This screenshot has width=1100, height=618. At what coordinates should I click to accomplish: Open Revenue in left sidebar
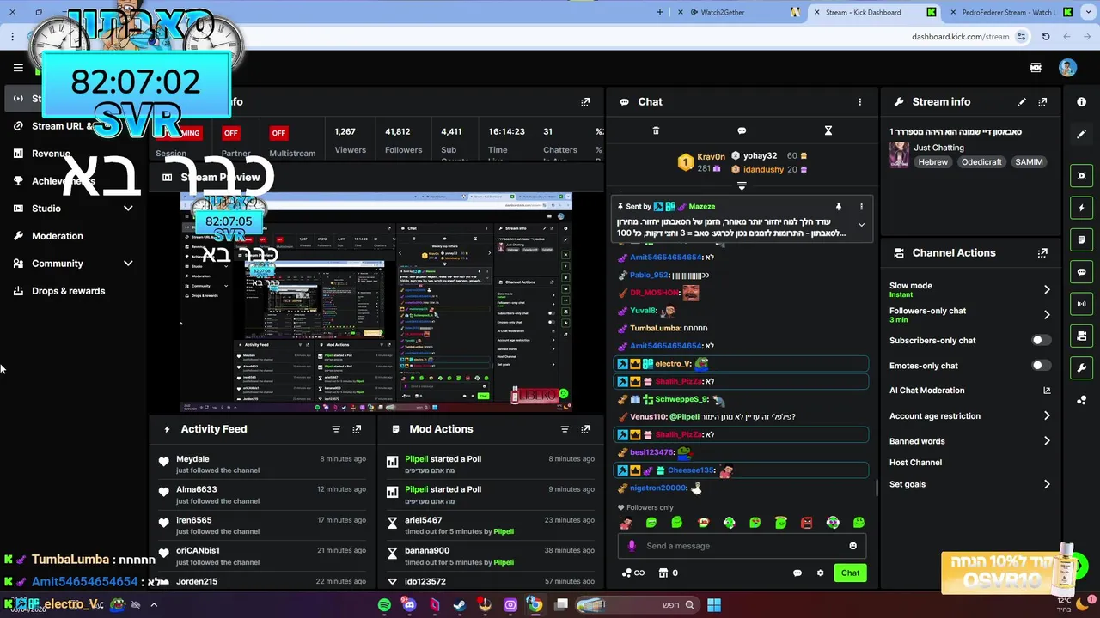51,154
